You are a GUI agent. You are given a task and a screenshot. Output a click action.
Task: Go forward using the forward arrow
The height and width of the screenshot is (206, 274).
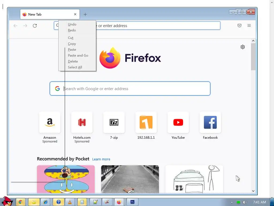[x=25, y=26]
